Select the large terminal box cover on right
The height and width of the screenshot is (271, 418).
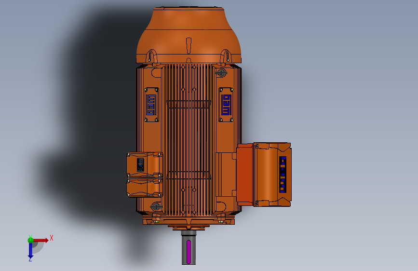pos(272,175)
